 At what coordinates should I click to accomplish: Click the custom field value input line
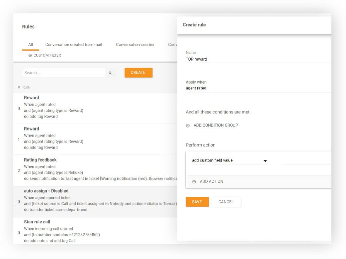[306, 161]
